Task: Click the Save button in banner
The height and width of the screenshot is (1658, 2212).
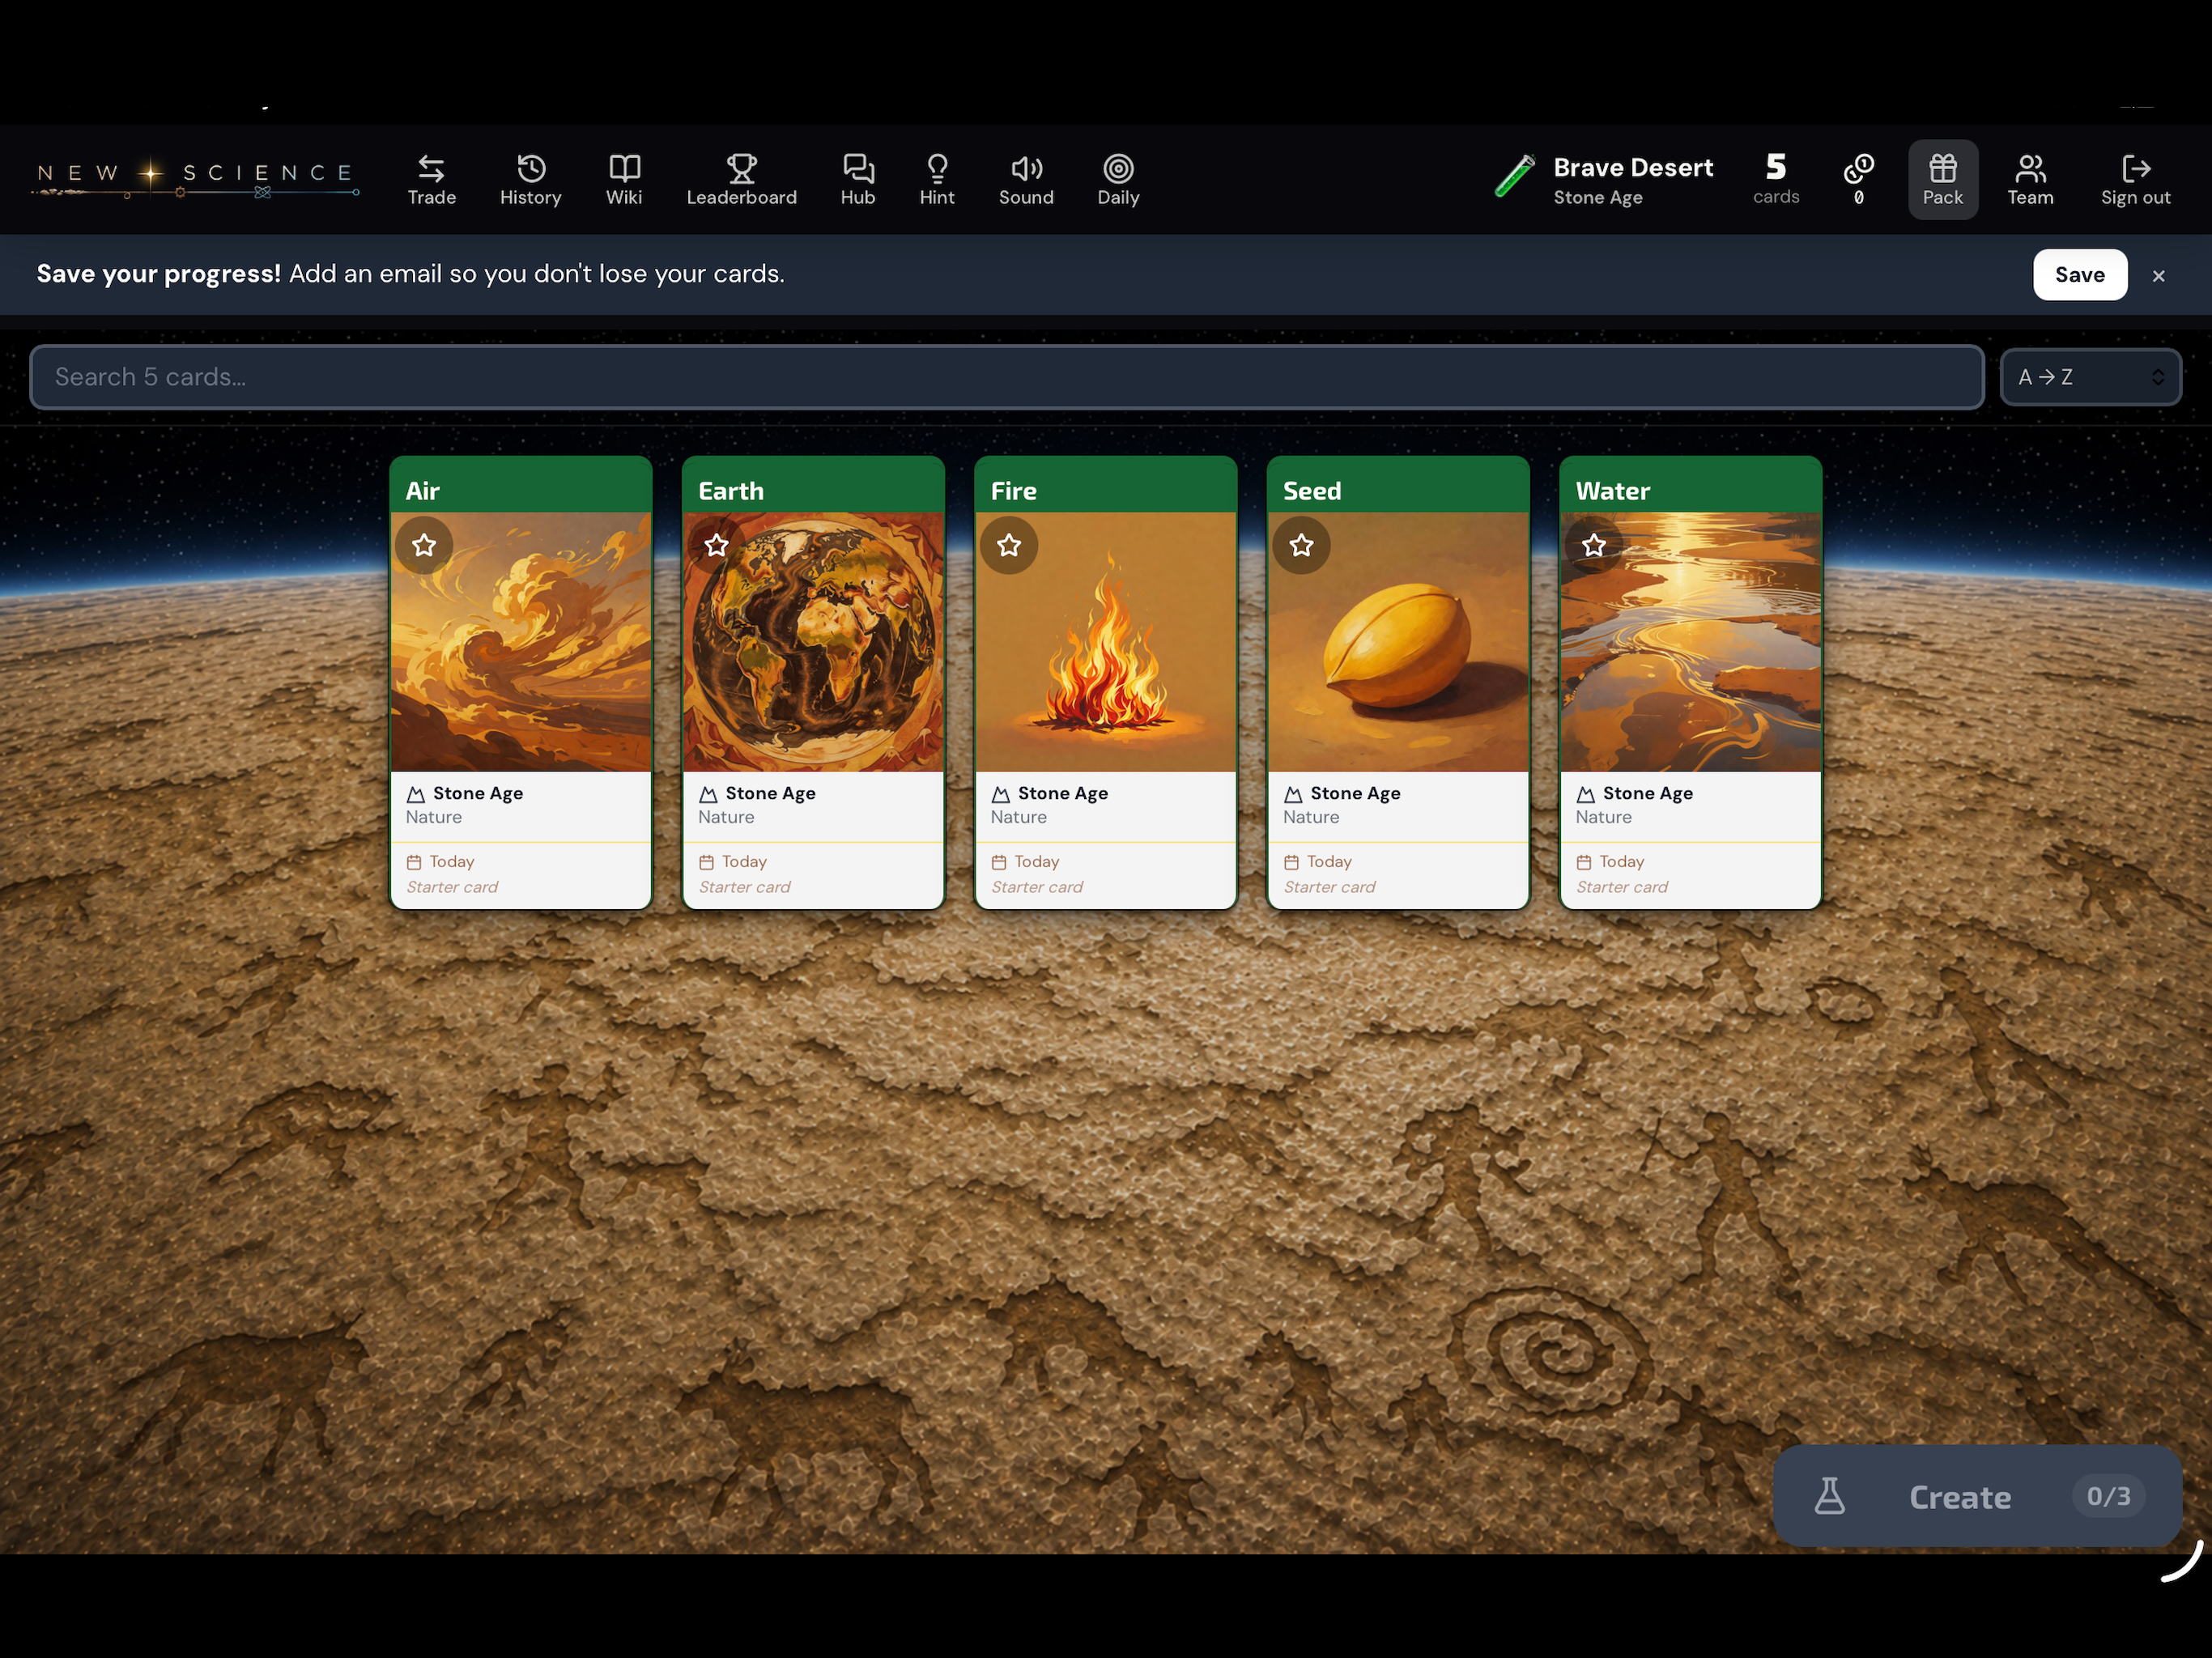Action: point(2079,275)
